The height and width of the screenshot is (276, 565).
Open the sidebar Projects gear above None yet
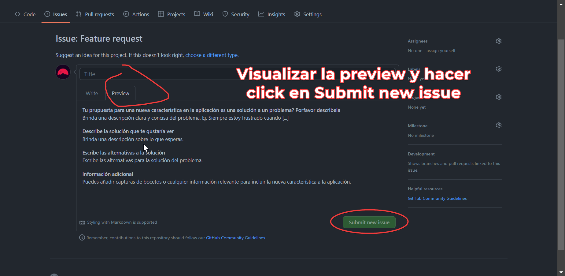coord(499,97)
